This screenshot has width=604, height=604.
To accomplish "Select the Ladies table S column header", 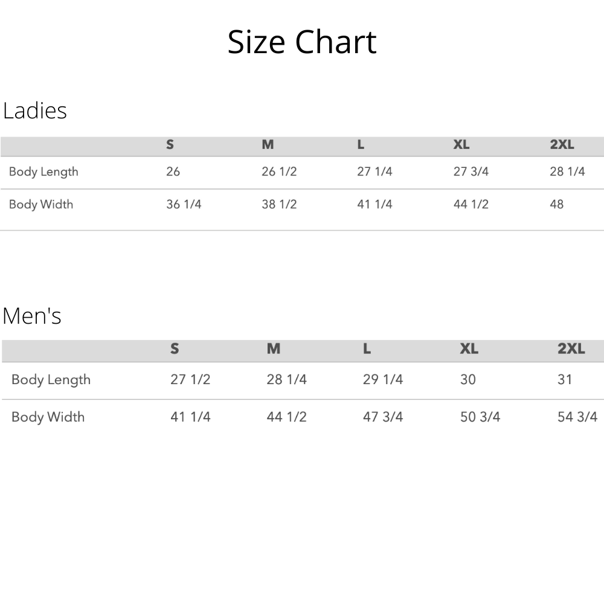I will click(170, 145).
